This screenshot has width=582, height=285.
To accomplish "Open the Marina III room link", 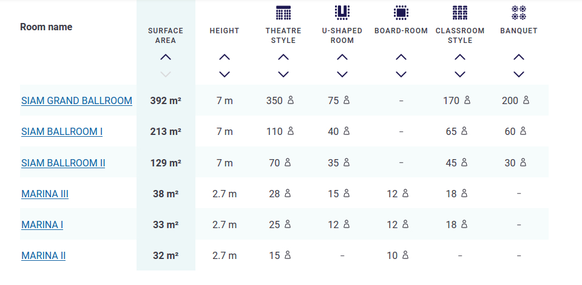I will click(x=45, y=194).
